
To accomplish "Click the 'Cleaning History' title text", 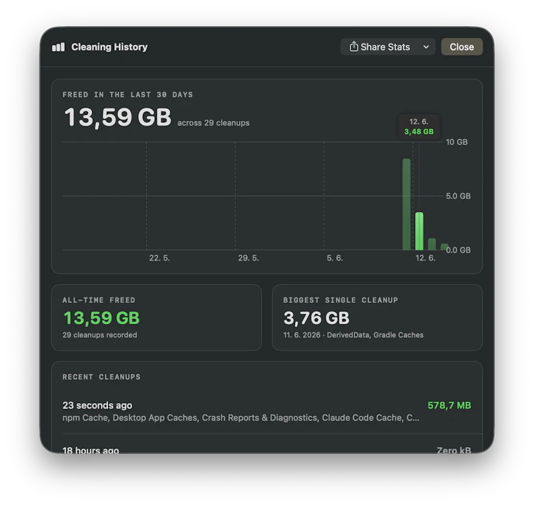I will (109, 47).
